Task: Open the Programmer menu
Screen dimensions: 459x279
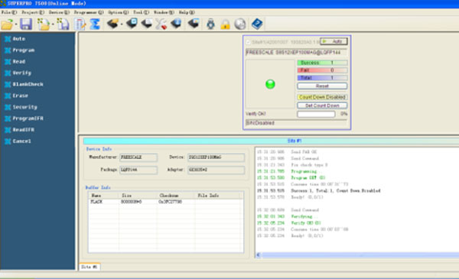Action: (x=89, y=12)
